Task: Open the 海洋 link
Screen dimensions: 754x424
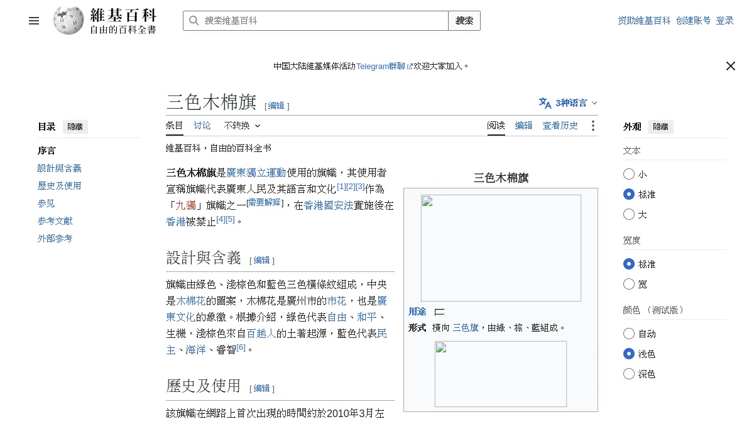Action: (x=196, y=349)
